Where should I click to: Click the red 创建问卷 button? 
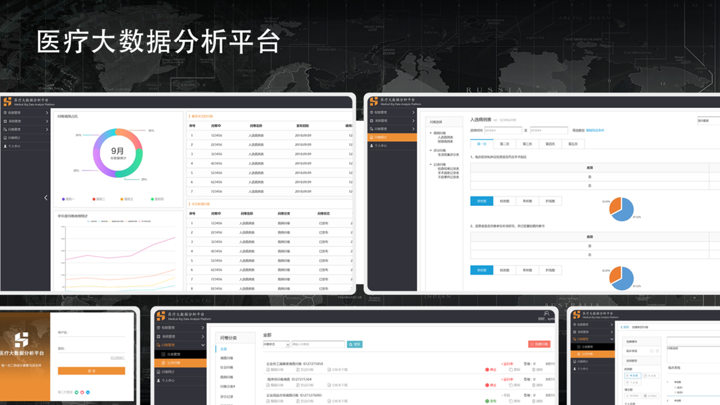click(x=539, y=344)
